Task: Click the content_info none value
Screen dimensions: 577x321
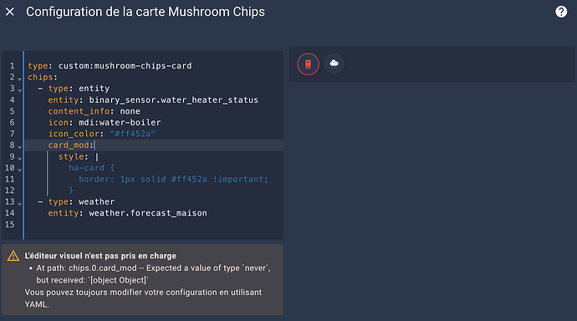Action: tap(130, 111)
